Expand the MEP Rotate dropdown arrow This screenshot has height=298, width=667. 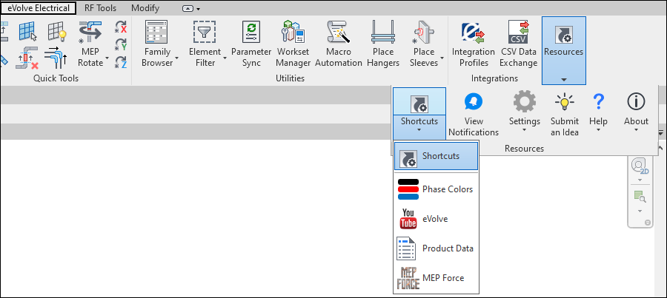(107, 58)
